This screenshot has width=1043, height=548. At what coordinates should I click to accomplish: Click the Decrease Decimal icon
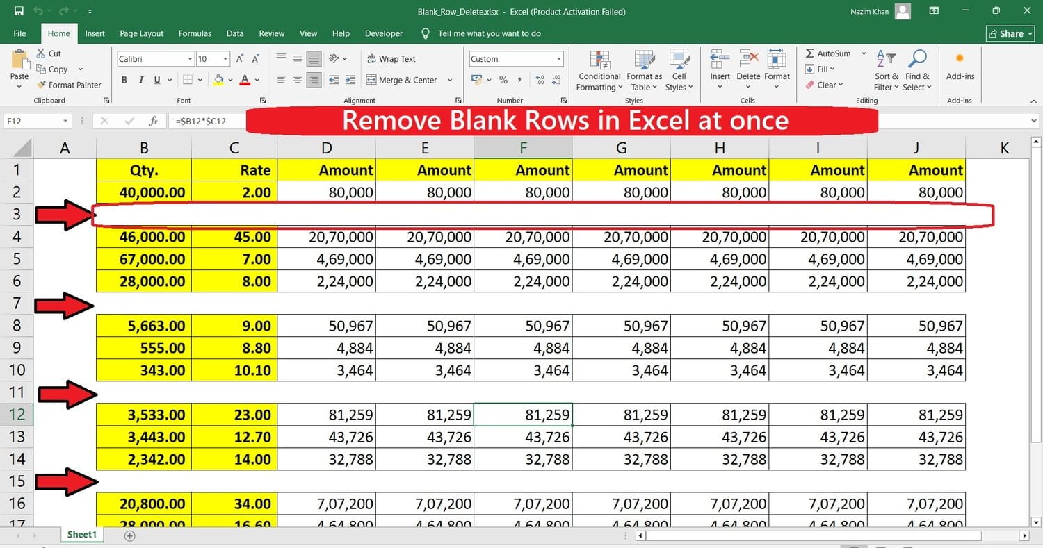[x=556, y=80]
